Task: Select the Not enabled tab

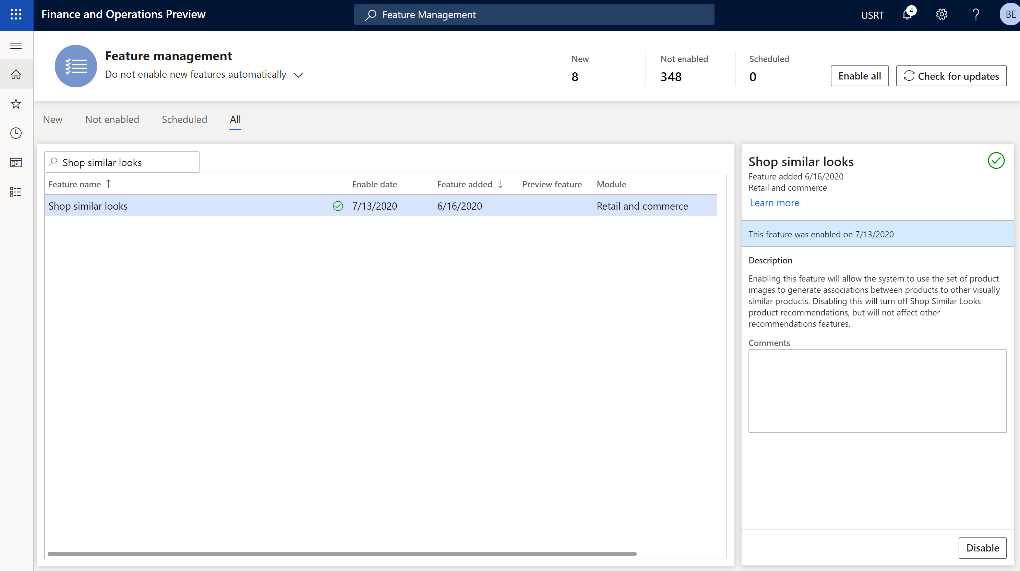Action: (111, 119)
